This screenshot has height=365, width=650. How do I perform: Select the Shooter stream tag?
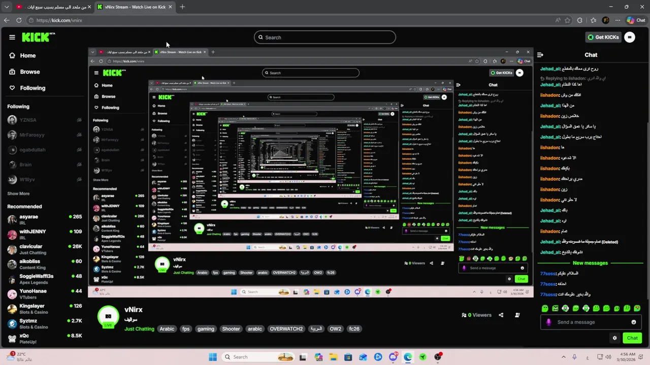(x=231, y=329)
